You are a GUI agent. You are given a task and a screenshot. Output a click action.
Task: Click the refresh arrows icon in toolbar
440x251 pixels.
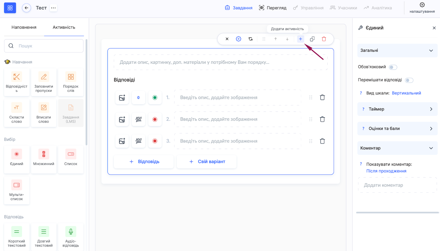point(251,39)
